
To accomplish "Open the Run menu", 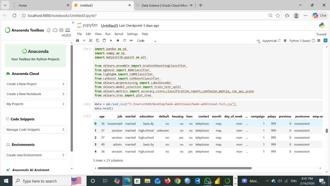I will tap(108, 34).
